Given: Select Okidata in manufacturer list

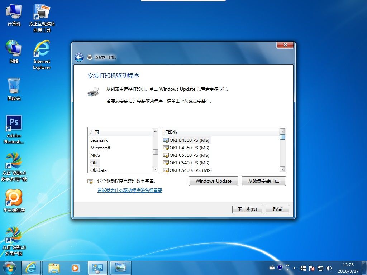Looking at the screenshot, I should tap(98, 170).
